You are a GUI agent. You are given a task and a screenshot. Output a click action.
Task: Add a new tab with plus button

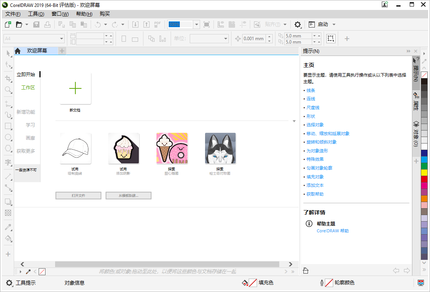62,51
